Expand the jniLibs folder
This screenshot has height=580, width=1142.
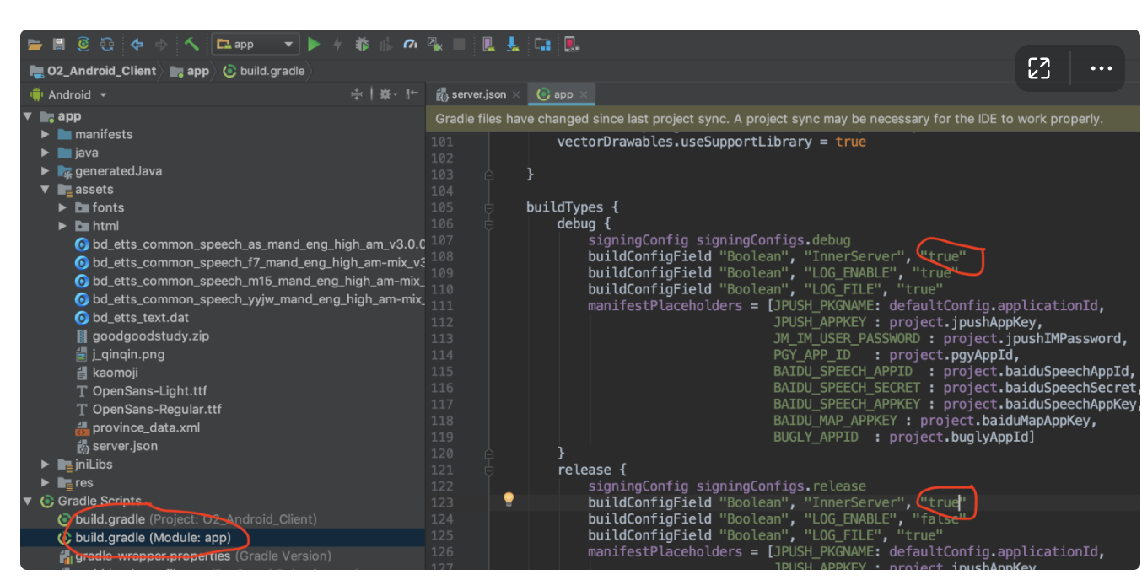(46, 465)
